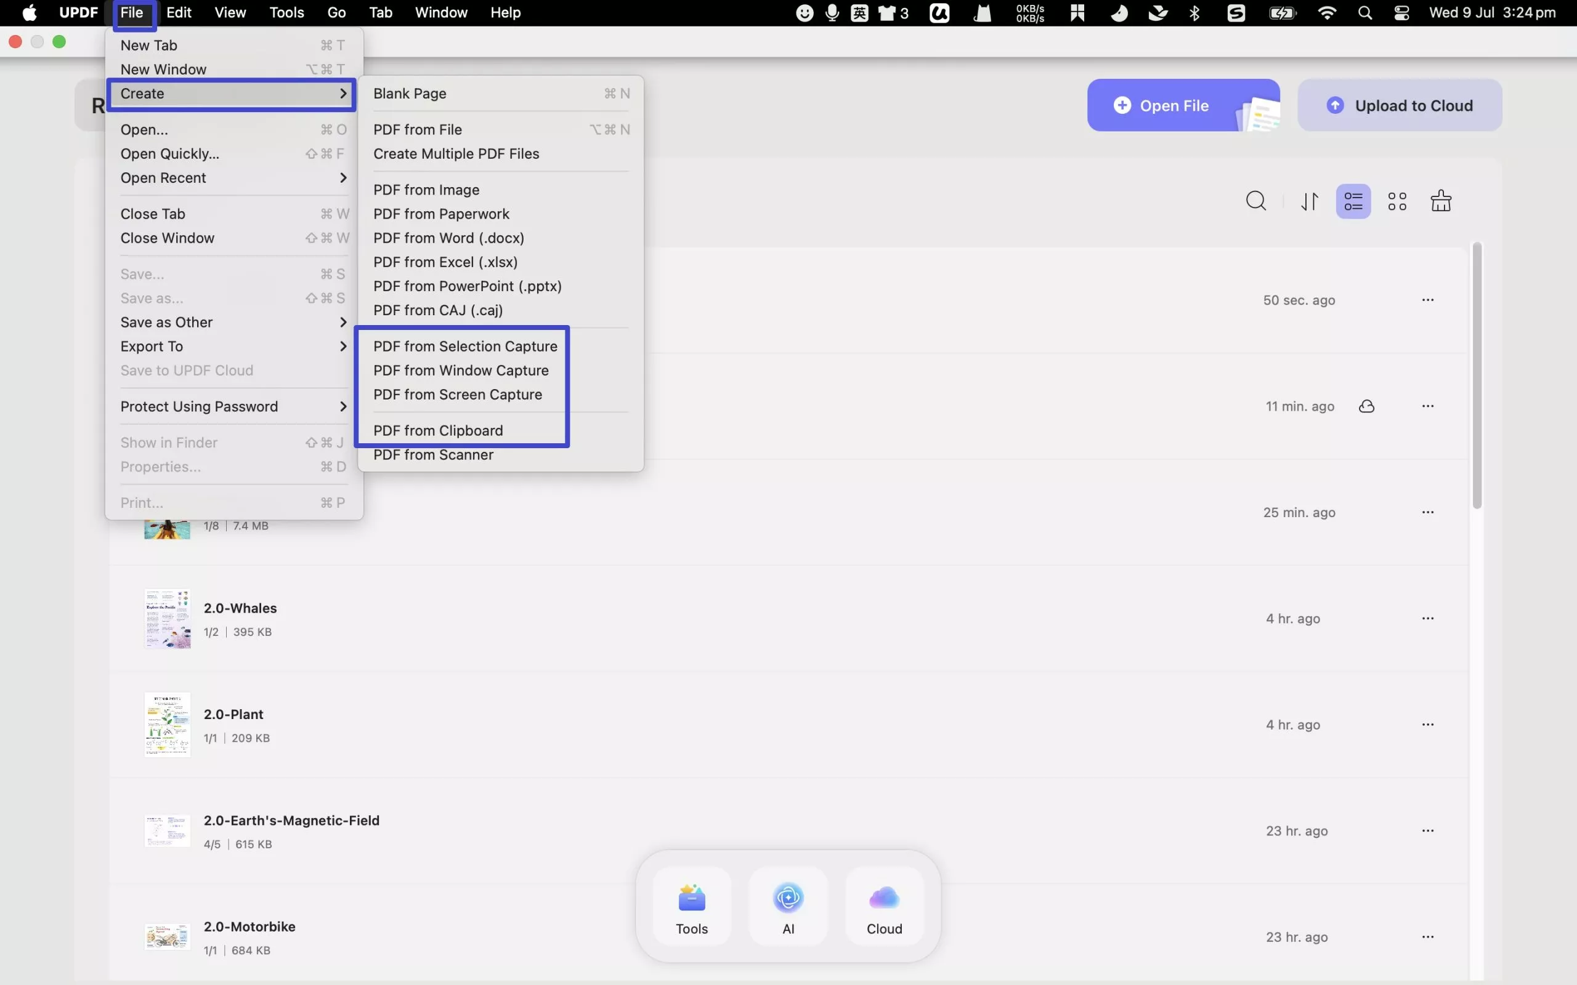Image resolution: width=1577 pixels, height=985 pixels.
Task: Open more options for 2.0-Earth's-Magnetic-Field
Action: tap(1427, 830)
